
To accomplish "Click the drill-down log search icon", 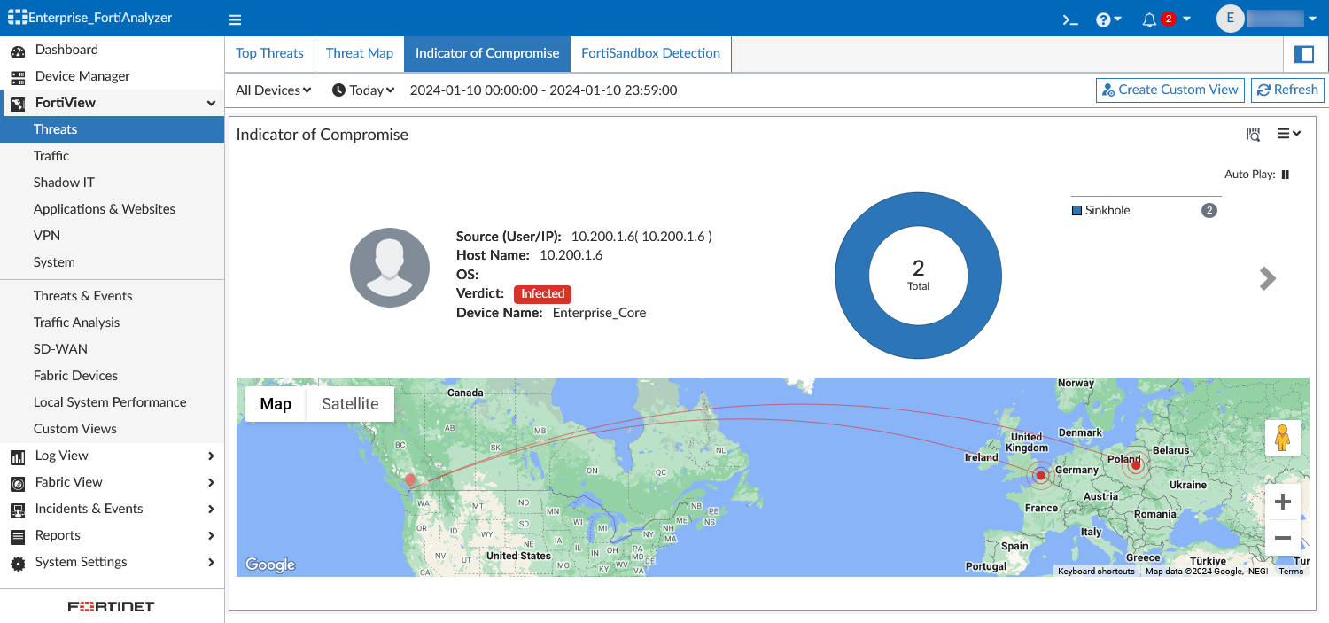I will click(x=1253, y=135).
